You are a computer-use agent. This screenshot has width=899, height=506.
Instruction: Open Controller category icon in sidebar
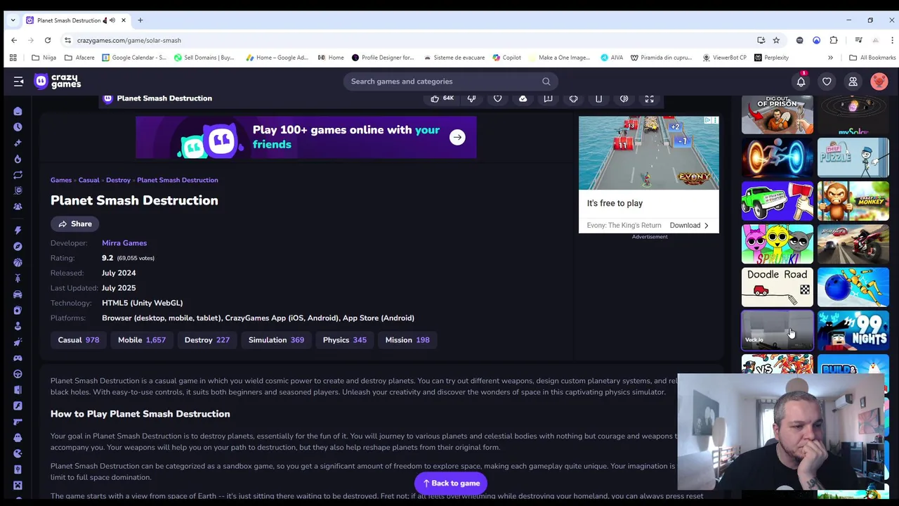tap(18, 358)
